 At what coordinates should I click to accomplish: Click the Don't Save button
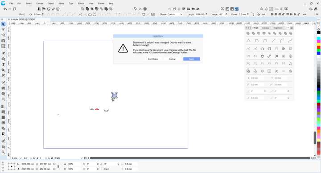click(153, 59)
